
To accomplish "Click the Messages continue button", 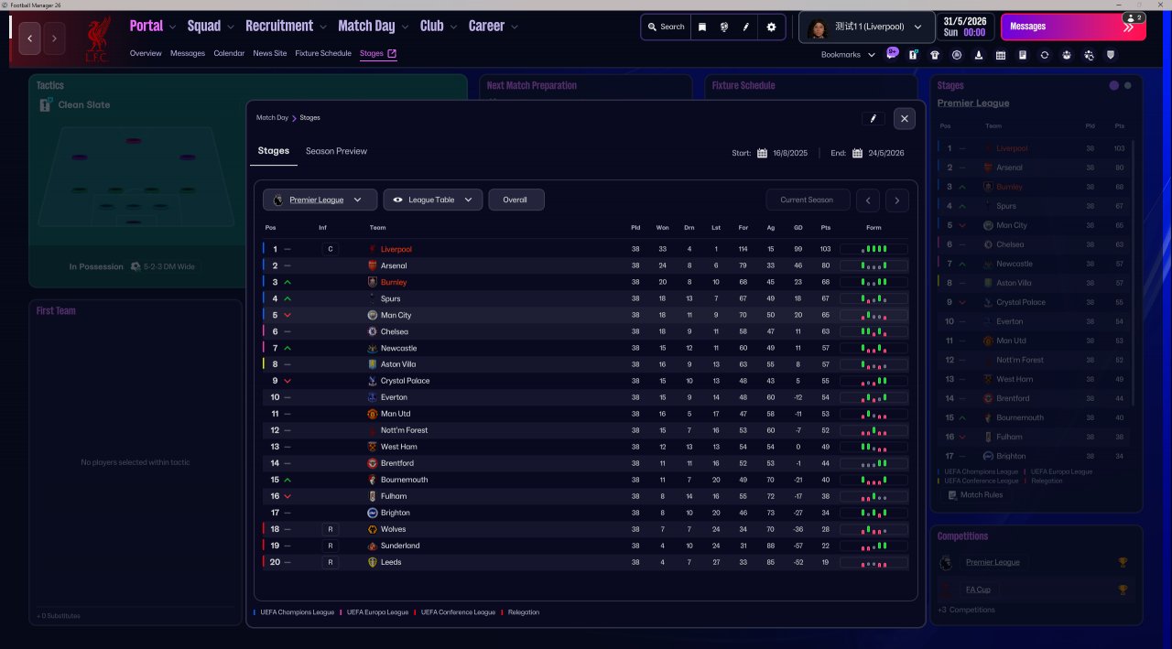I will (1073, 27).
